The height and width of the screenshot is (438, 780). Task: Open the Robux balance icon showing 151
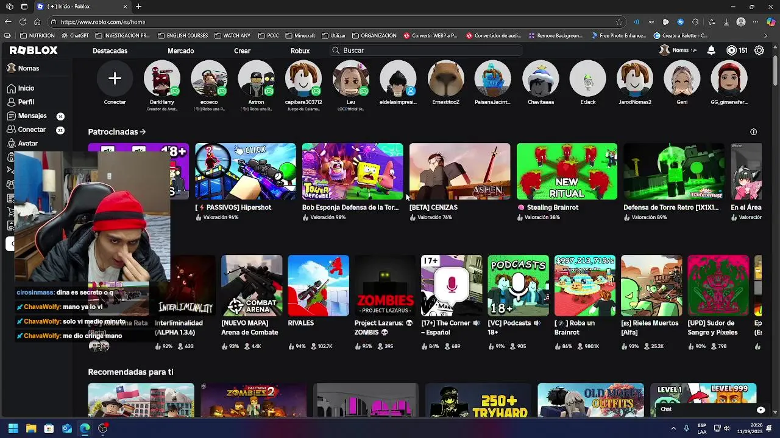coord(731,50)
